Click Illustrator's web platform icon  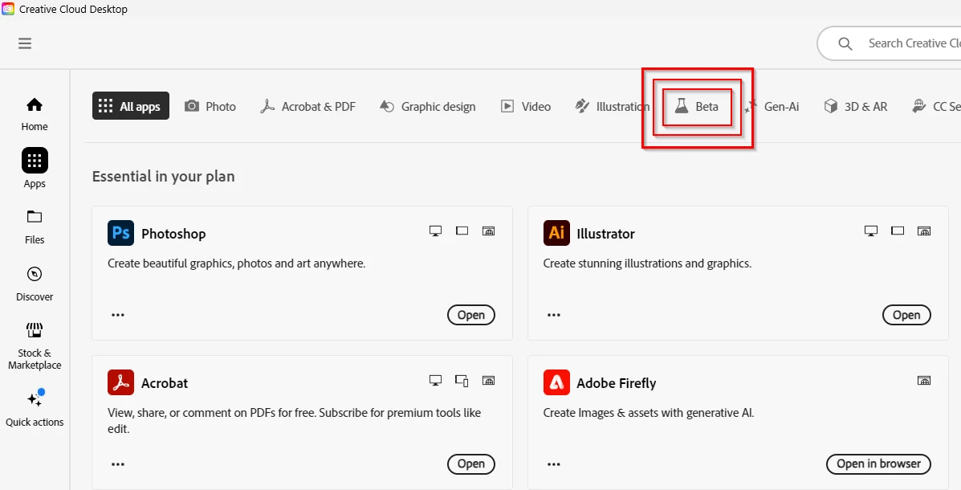[x=924, y=231]
